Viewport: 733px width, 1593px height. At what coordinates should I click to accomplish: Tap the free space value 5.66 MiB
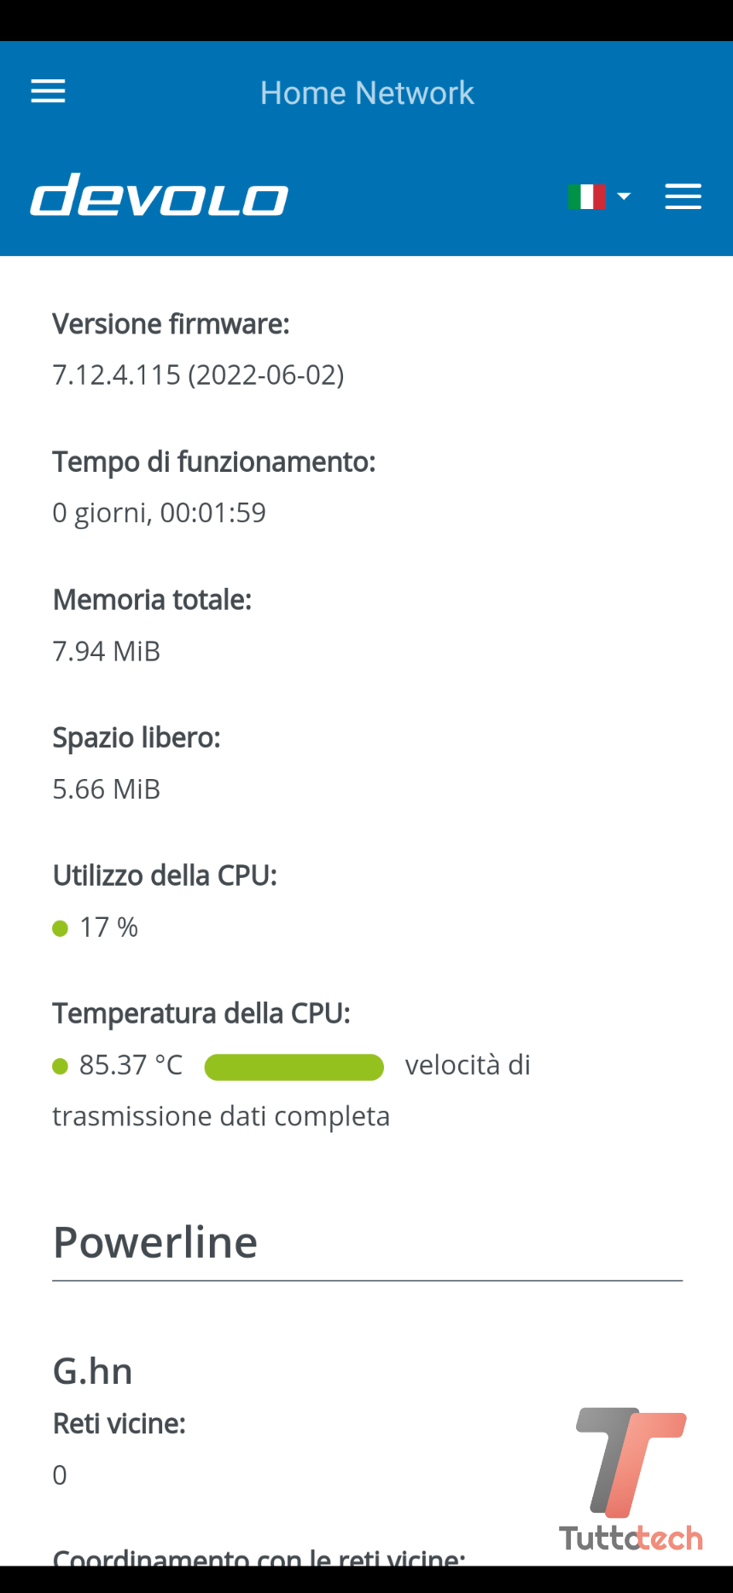[x=107, y=789]
